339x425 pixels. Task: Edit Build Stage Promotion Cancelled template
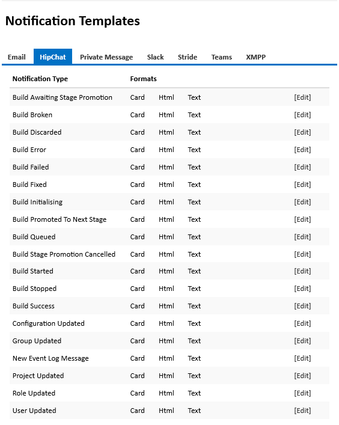(x=302, y=254)
